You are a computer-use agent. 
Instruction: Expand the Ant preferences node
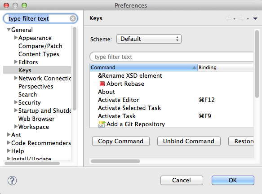[9, 135]
